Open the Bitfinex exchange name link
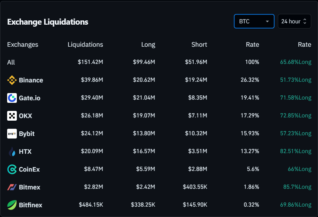Screen dimensions: 318x217 (30, 205)
